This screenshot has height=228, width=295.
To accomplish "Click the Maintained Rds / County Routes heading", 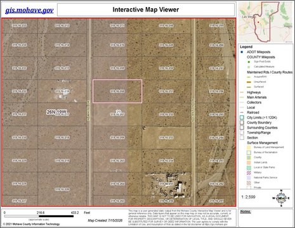I will click(x=270, y=72).
